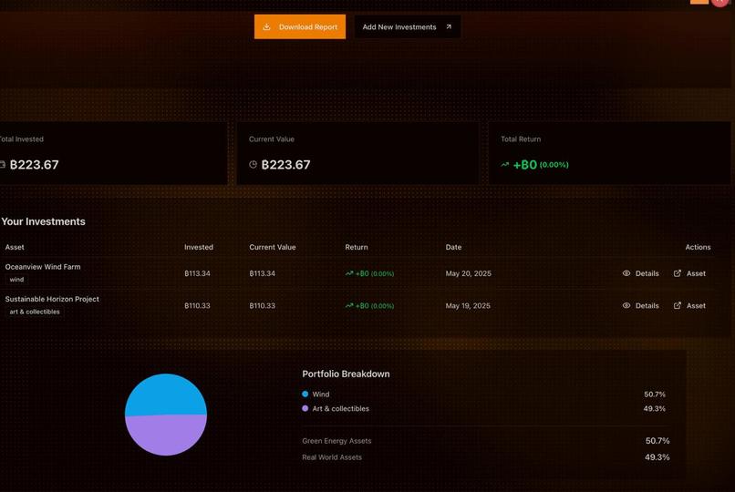Click the Real World Assets row label
Viewport: 735px width, 492px height.
pyautogui.click(x=332, y=457)
